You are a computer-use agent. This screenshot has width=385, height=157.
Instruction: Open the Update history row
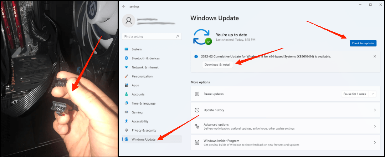tap(285, 110)
